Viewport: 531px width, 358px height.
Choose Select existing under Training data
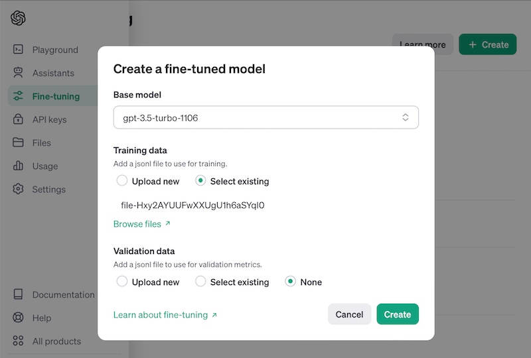pyautogui.click(x=200, y=181)
